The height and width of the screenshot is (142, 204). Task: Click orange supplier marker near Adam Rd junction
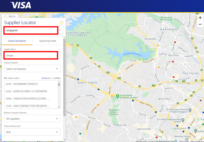pyautogui.click(x=112, y=96)
